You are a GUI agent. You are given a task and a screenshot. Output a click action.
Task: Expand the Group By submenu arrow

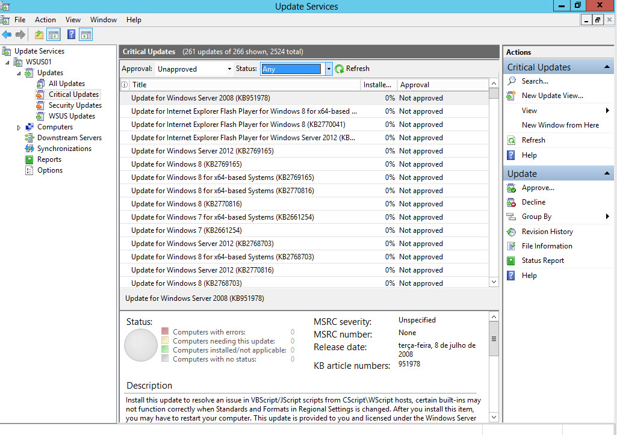coord(607,217)
